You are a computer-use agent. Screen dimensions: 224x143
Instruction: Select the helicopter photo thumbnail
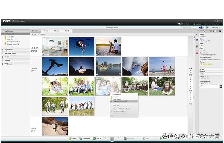[81, 46]
